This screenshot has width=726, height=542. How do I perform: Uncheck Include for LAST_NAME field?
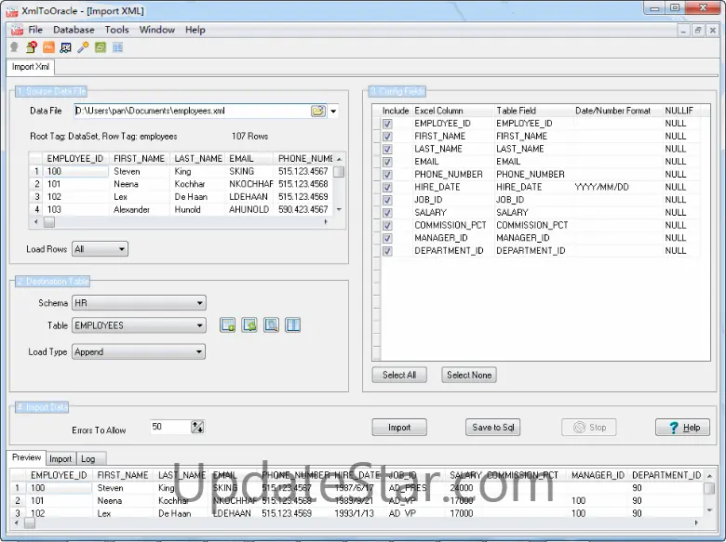coord(387,149)
